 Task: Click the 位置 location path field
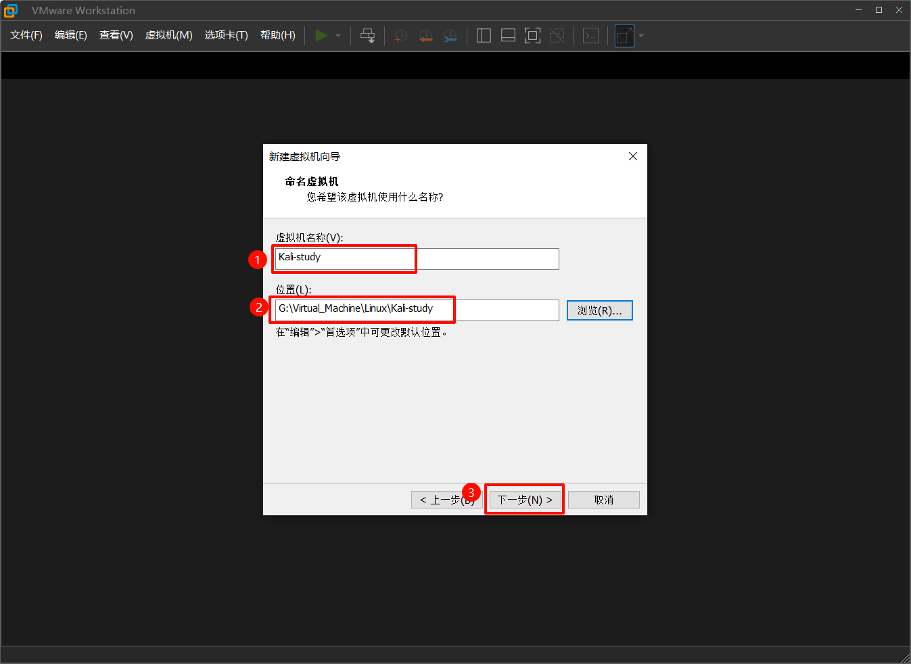417,310
